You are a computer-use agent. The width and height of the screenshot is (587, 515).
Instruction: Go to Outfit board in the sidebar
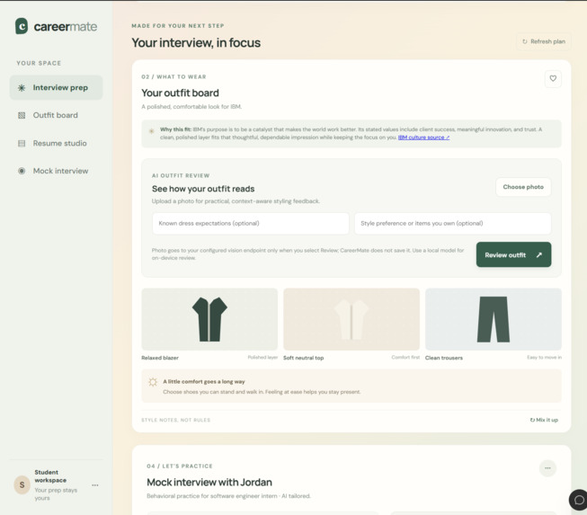point(56,115)
